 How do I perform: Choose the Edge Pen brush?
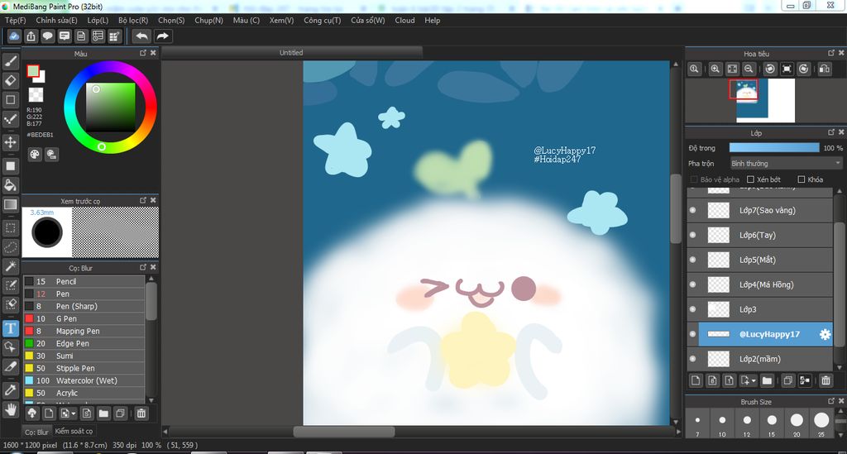(84, 343)
